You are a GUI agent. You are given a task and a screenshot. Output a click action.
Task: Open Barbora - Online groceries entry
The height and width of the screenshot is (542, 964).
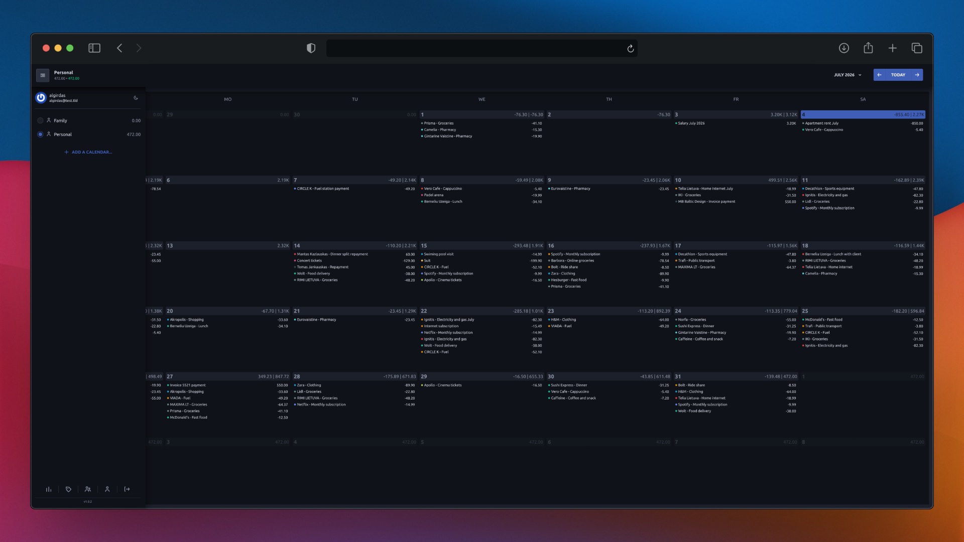tap(609, 261)
